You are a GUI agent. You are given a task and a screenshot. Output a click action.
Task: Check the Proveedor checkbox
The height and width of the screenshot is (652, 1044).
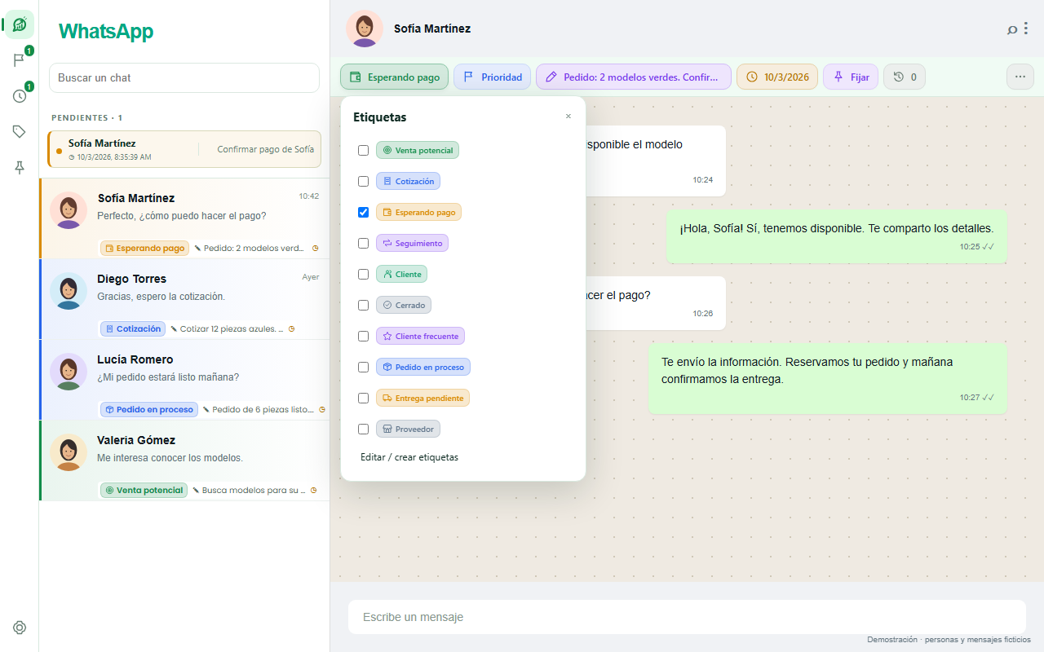(x=364, y=429)
